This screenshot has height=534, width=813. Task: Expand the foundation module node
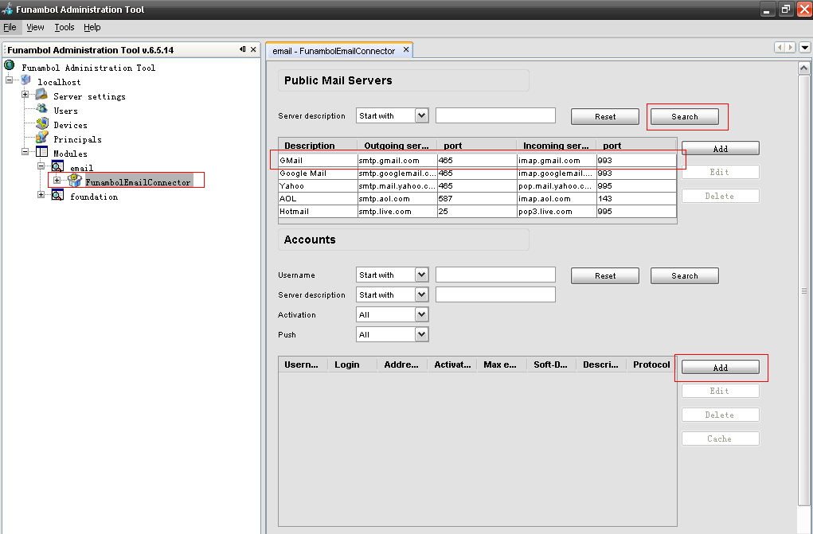point(41,195)
